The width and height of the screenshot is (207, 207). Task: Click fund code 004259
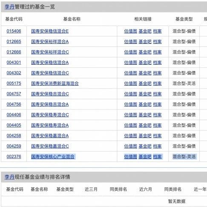[14, 146]
